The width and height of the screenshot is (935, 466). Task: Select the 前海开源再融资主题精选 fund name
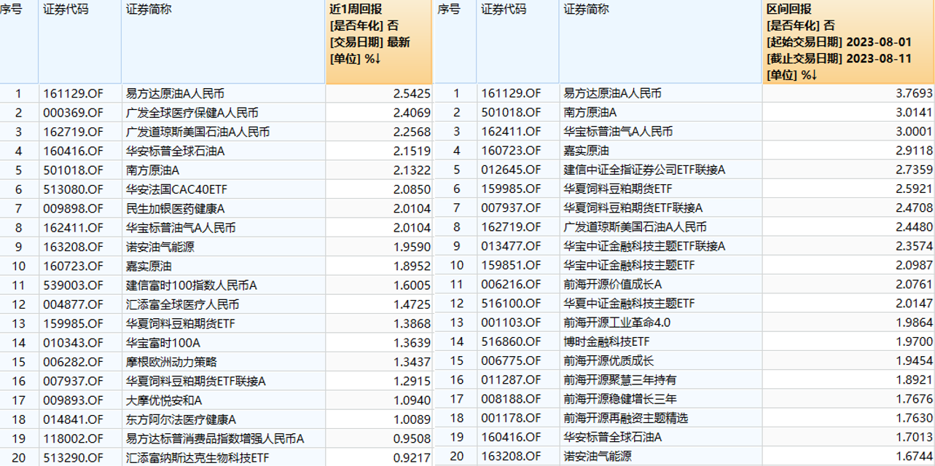tap(625, 418)
